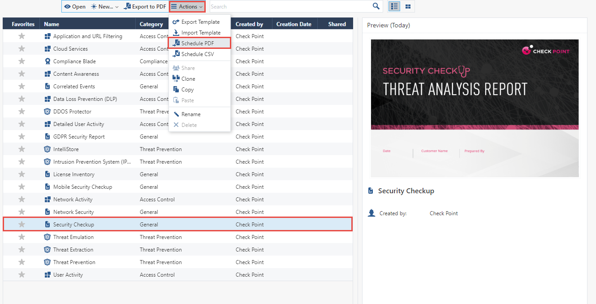This screenshot has width=596, height=304.
Task: Click the magnifier search icon
Action: pos(376,6)
